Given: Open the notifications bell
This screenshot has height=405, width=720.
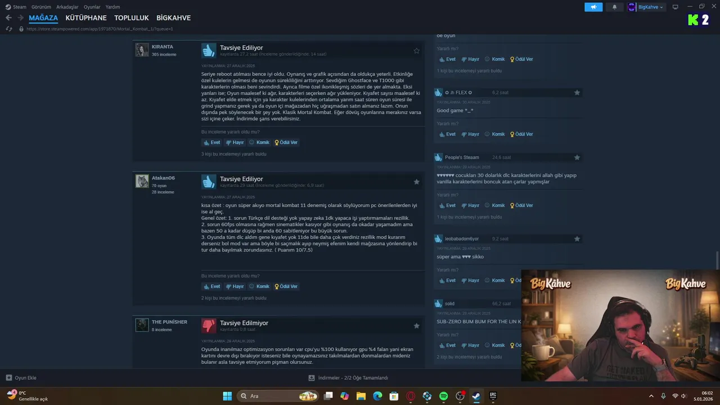Looking at the screenshot, I should (614, 7).
